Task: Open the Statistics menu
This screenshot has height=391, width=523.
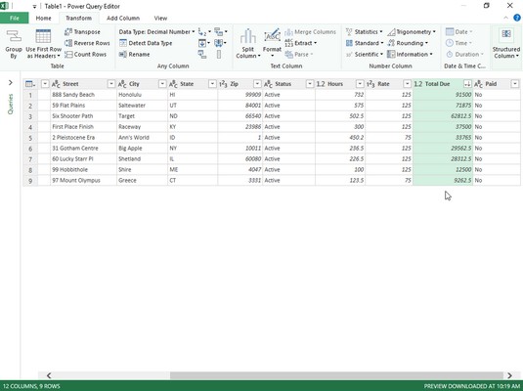Action: [x=365, y=32]
